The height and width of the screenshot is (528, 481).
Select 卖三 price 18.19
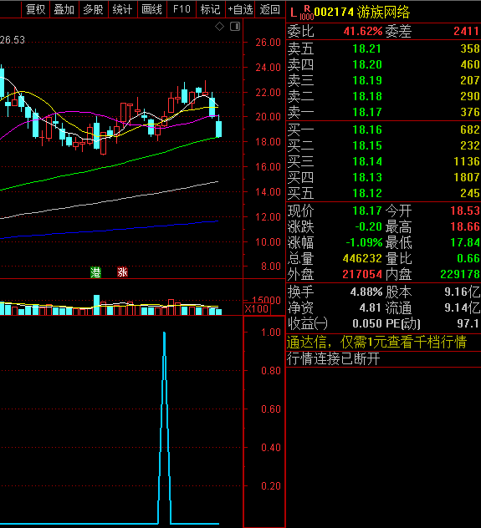[x=366, y=80]
